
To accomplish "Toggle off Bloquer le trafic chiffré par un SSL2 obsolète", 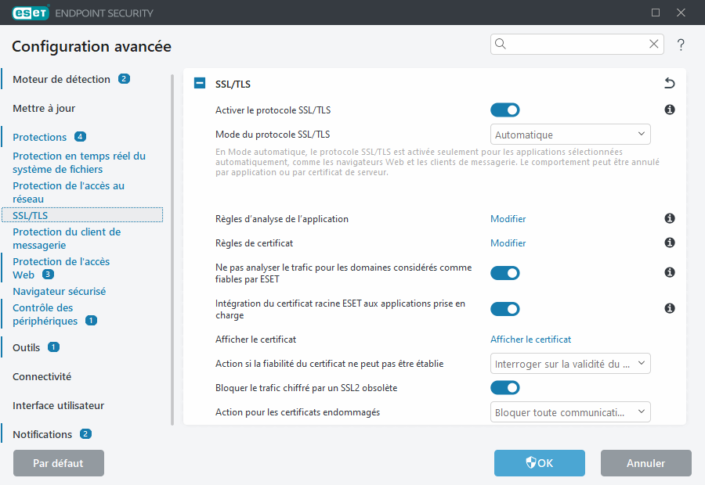I will (x=505, y=387).
